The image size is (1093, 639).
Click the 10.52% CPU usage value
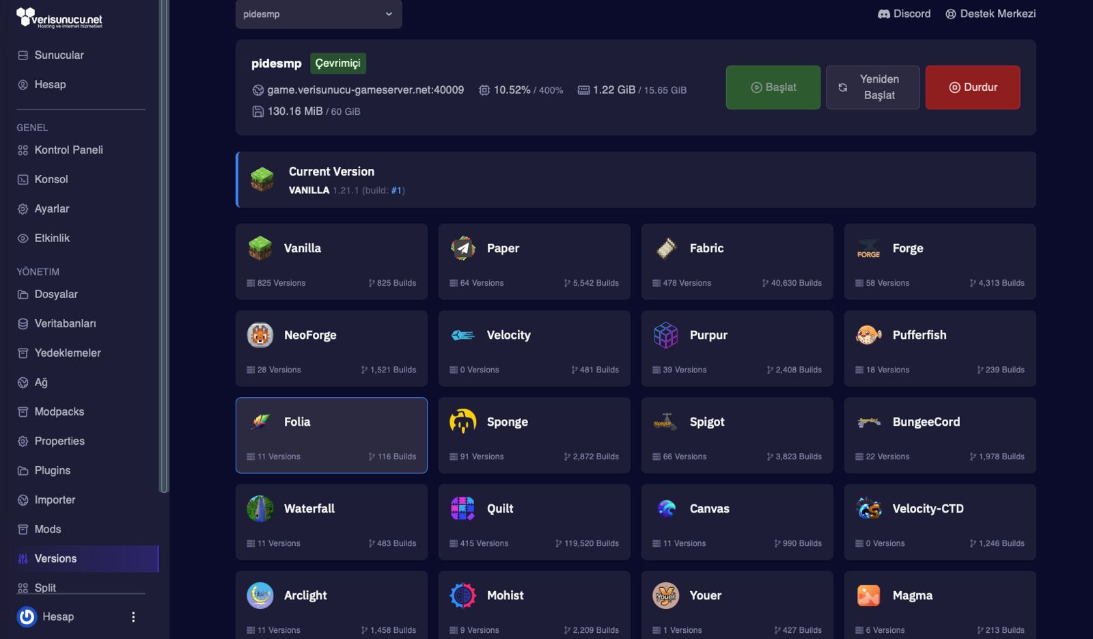pos(512,90)
